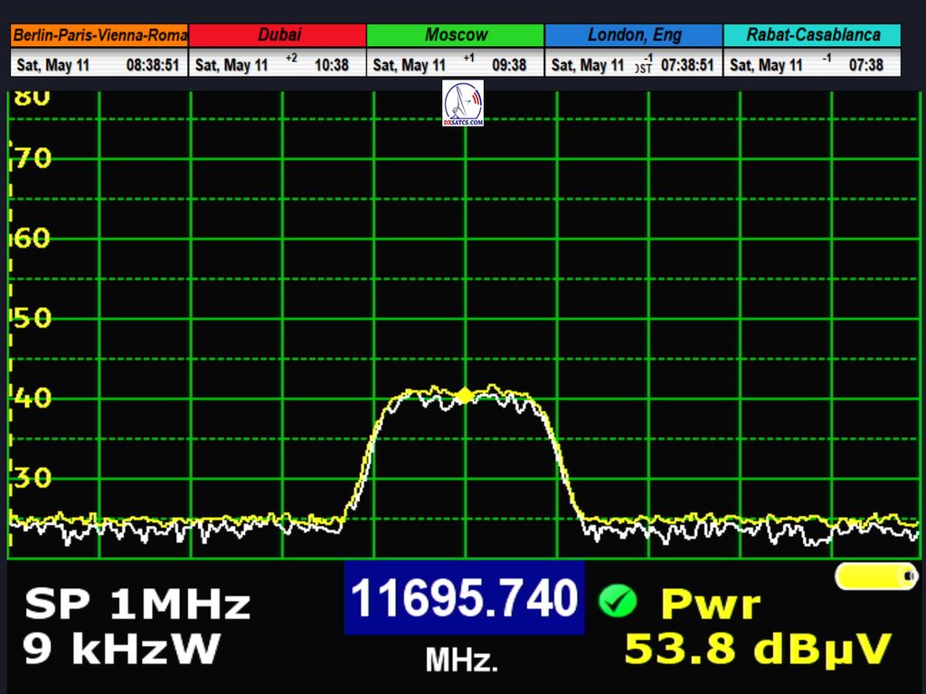The width and height of the screenshot is (926, 694).
Task: Click the London time showing 07:38:51
Action: click(687, 65)
